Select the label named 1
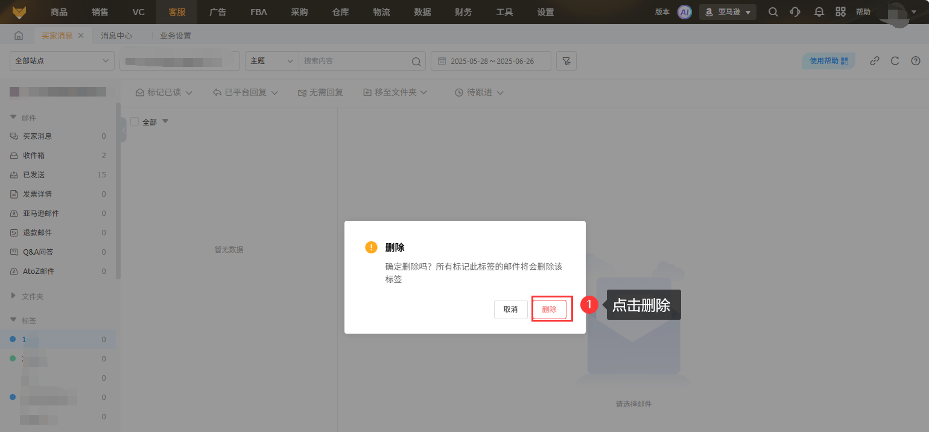This screenshot has width=929, height=432. [58, 339]
